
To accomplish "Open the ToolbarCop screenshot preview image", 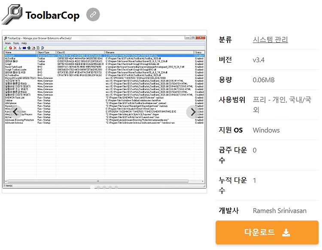I will click(104, 111).
